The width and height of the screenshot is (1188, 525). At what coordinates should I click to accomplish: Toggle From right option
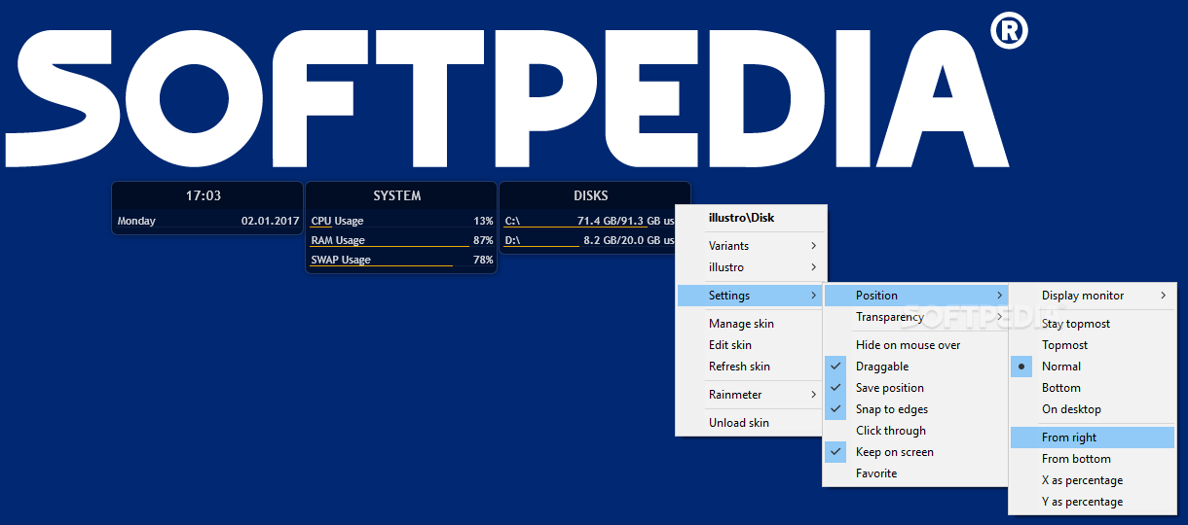click(1092, 437)
